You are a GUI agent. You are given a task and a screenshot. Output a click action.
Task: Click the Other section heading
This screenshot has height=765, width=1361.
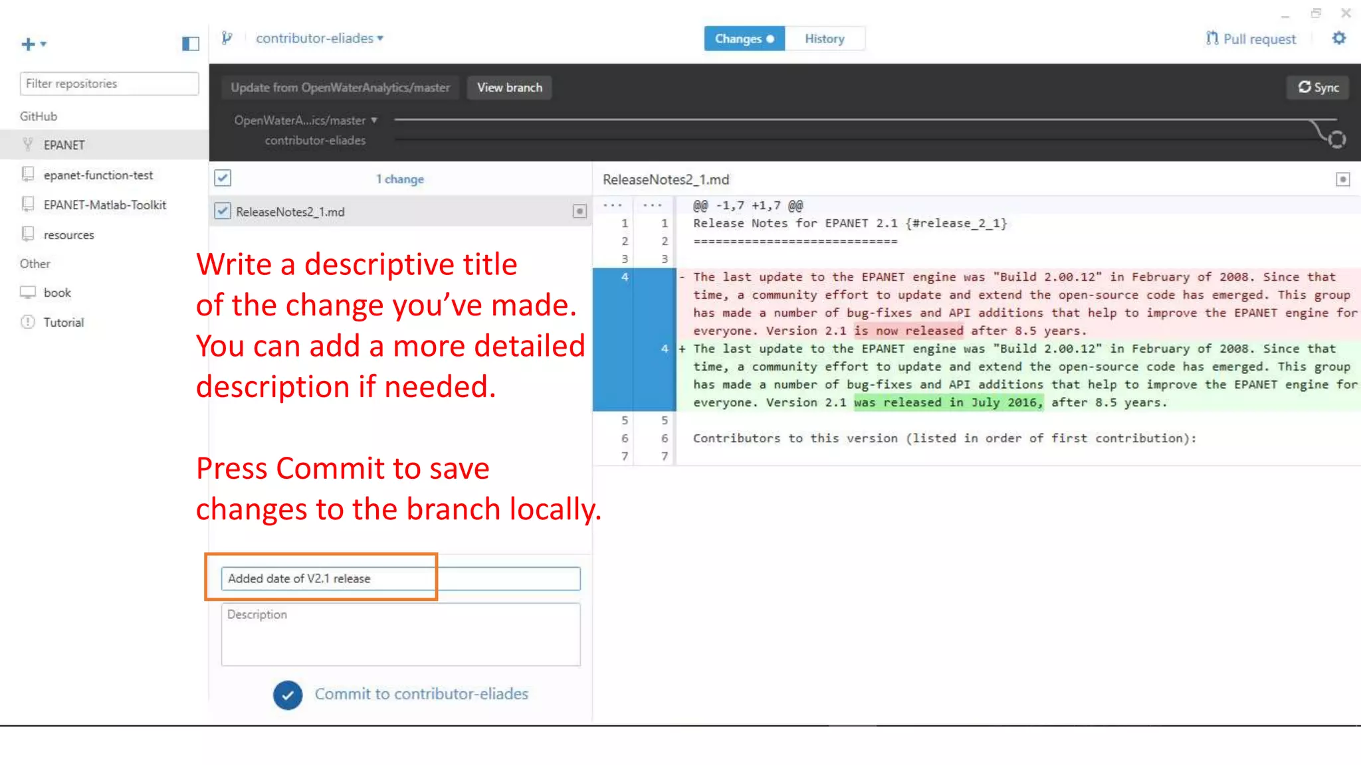click(35, 264)
